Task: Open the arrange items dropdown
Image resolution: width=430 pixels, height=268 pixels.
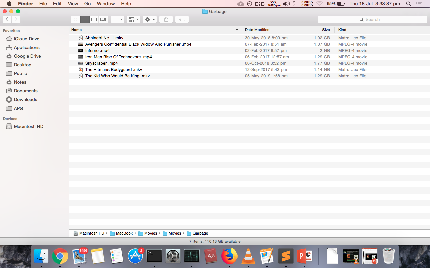Action: [x=118, y=19]
